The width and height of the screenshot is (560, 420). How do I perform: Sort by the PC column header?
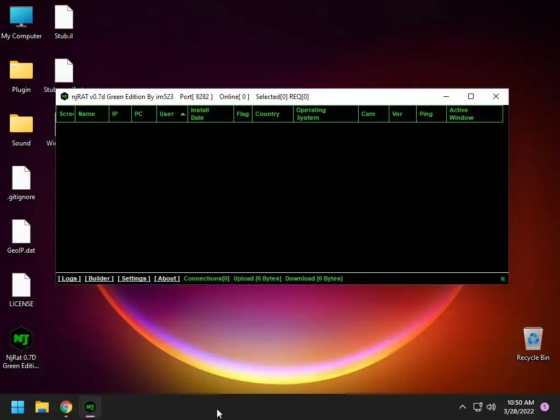[x=144, y=114]
